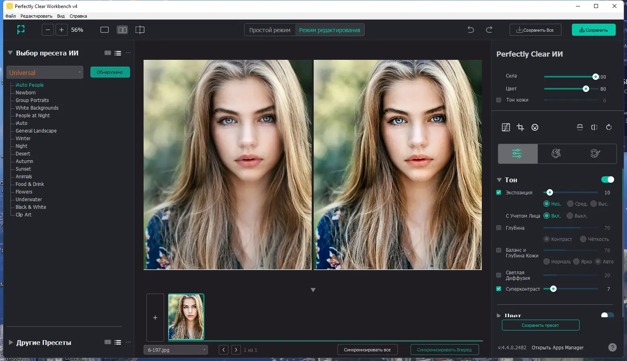This screenshot has width=627, height=361.
Task: Open the Редактировать menu
Action: (x=36, y=16)
